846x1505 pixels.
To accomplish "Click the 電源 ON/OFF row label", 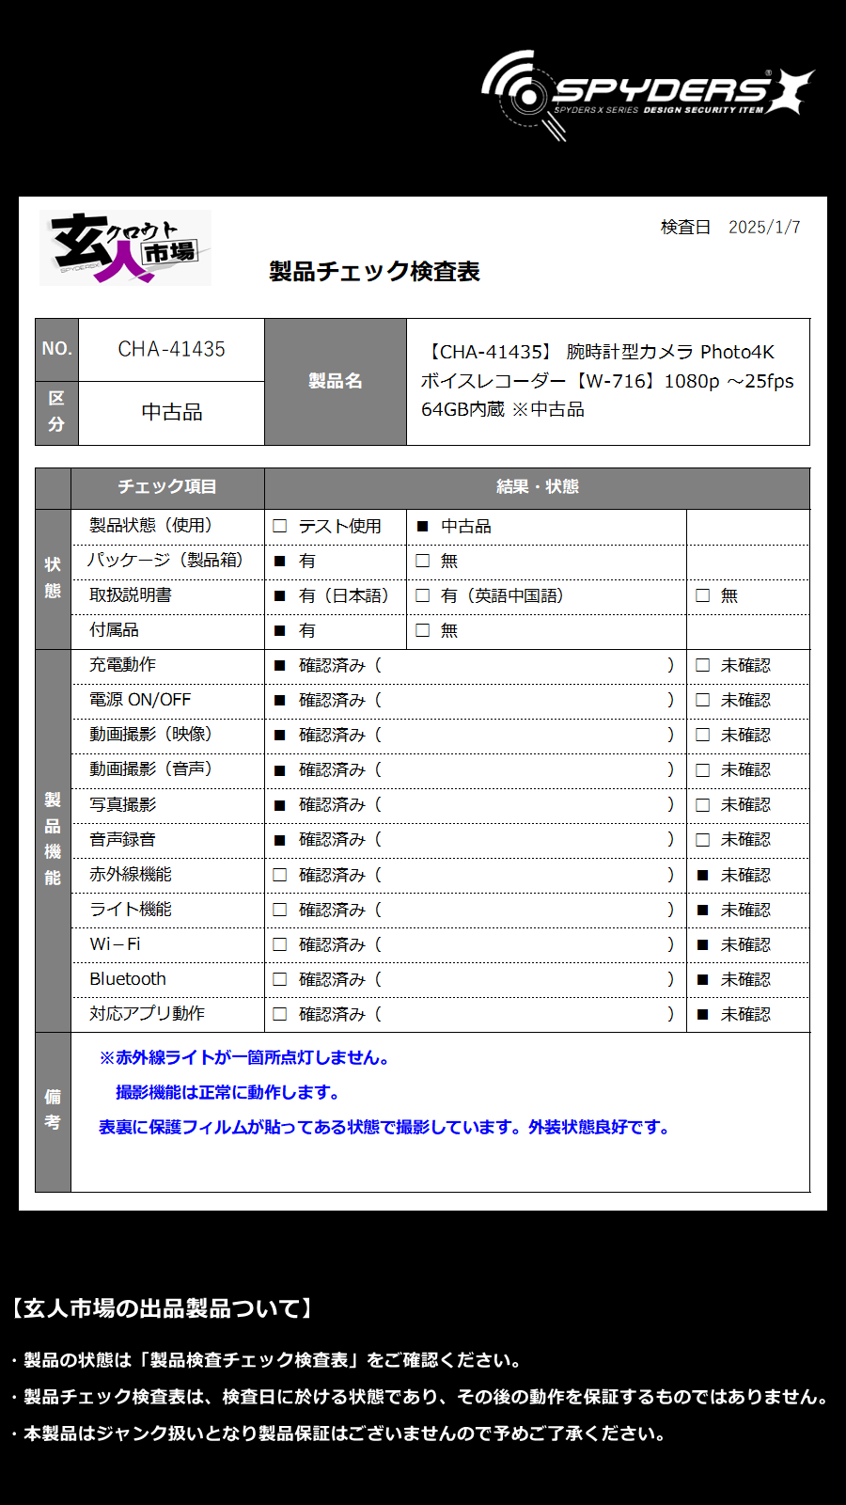I will pyautogui.click(x=140, y=700).
